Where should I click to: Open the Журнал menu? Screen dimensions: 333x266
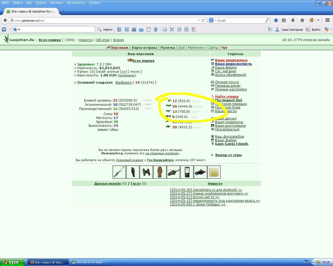[x=41, y=3]
